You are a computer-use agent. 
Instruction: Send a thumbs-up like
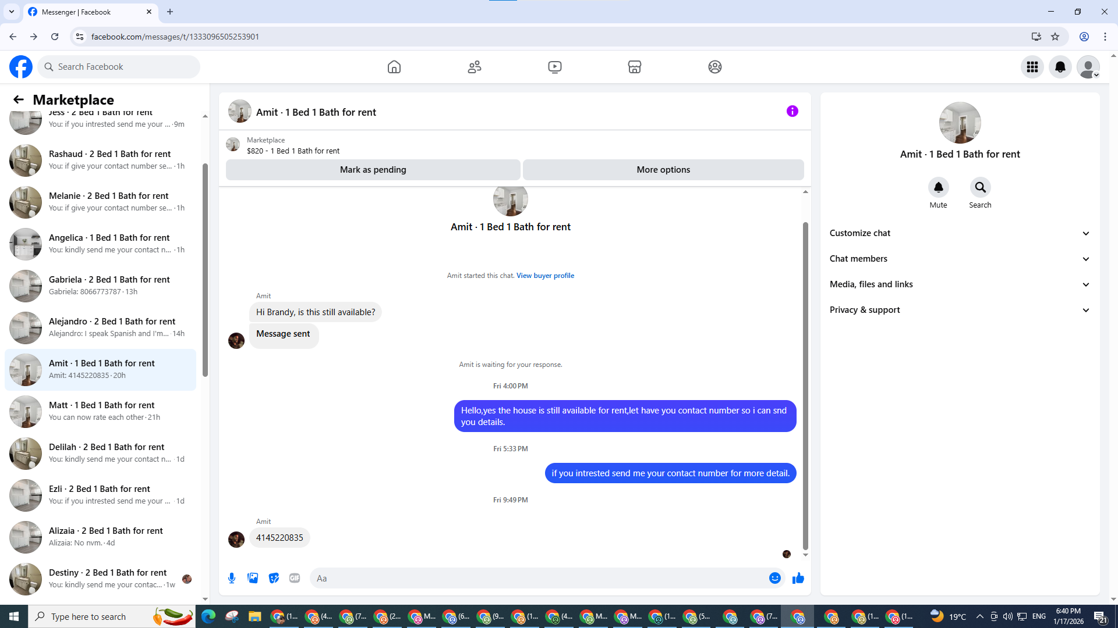(x=798, y=578)
